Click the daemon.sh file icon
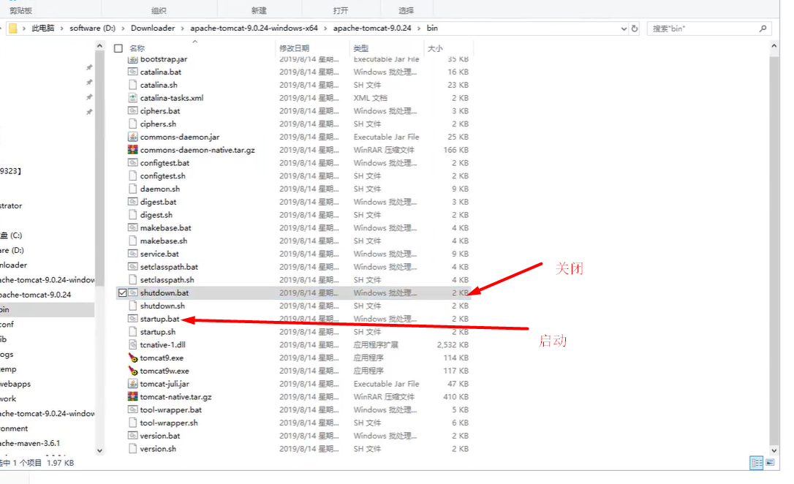Screen dimensions: 794x484 point(132,189)
